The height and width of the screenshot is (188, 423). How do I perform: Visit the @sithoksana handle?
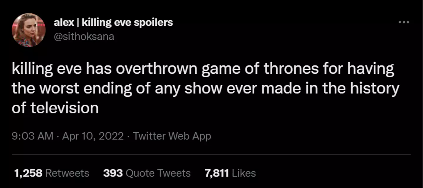(x=84, y=37)
